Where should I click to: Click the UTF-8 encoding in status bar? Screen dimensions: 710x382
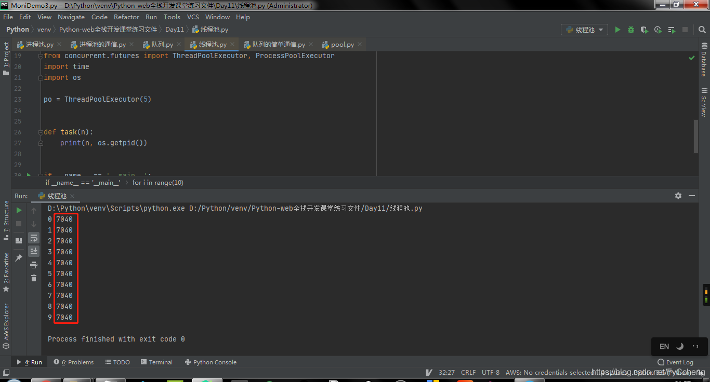tap(491, 372)
